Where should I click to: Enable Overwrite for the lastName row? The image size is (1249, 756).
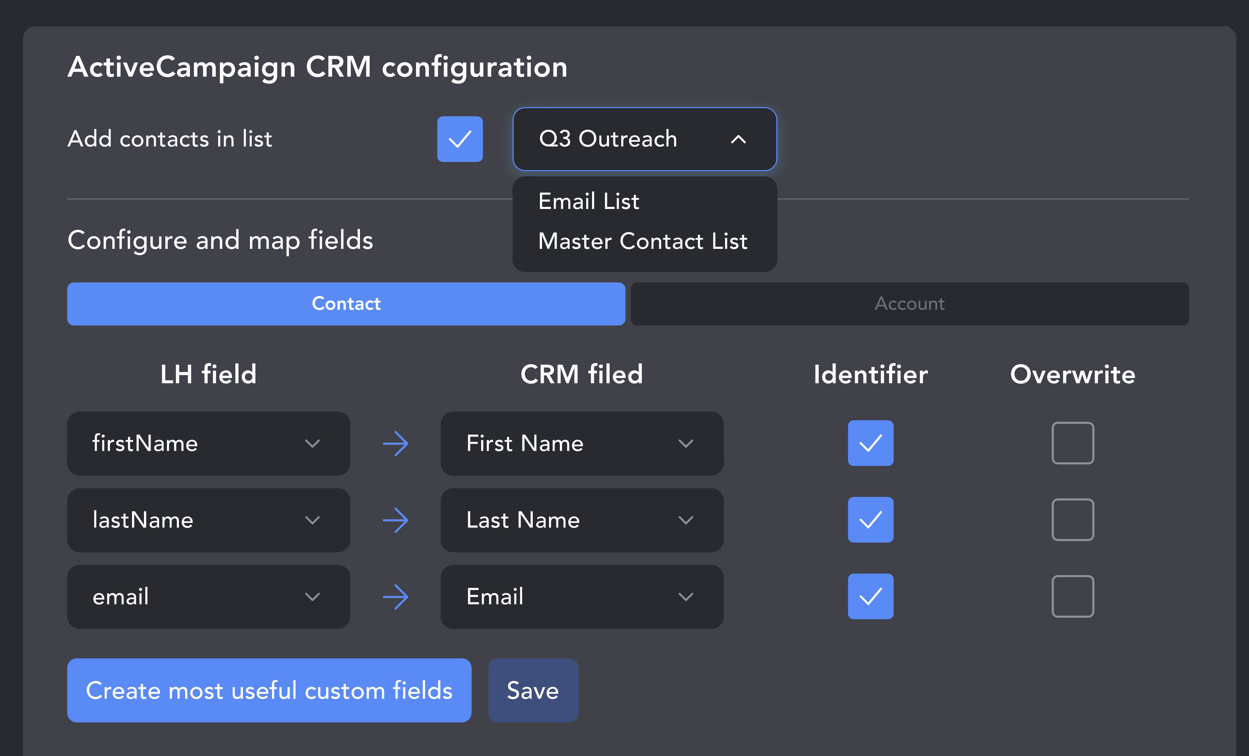1073,519
